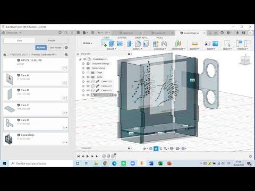Select the Insert Derive icon
Image resolution: width=255 pixels, height=191 pixels.
207,44
